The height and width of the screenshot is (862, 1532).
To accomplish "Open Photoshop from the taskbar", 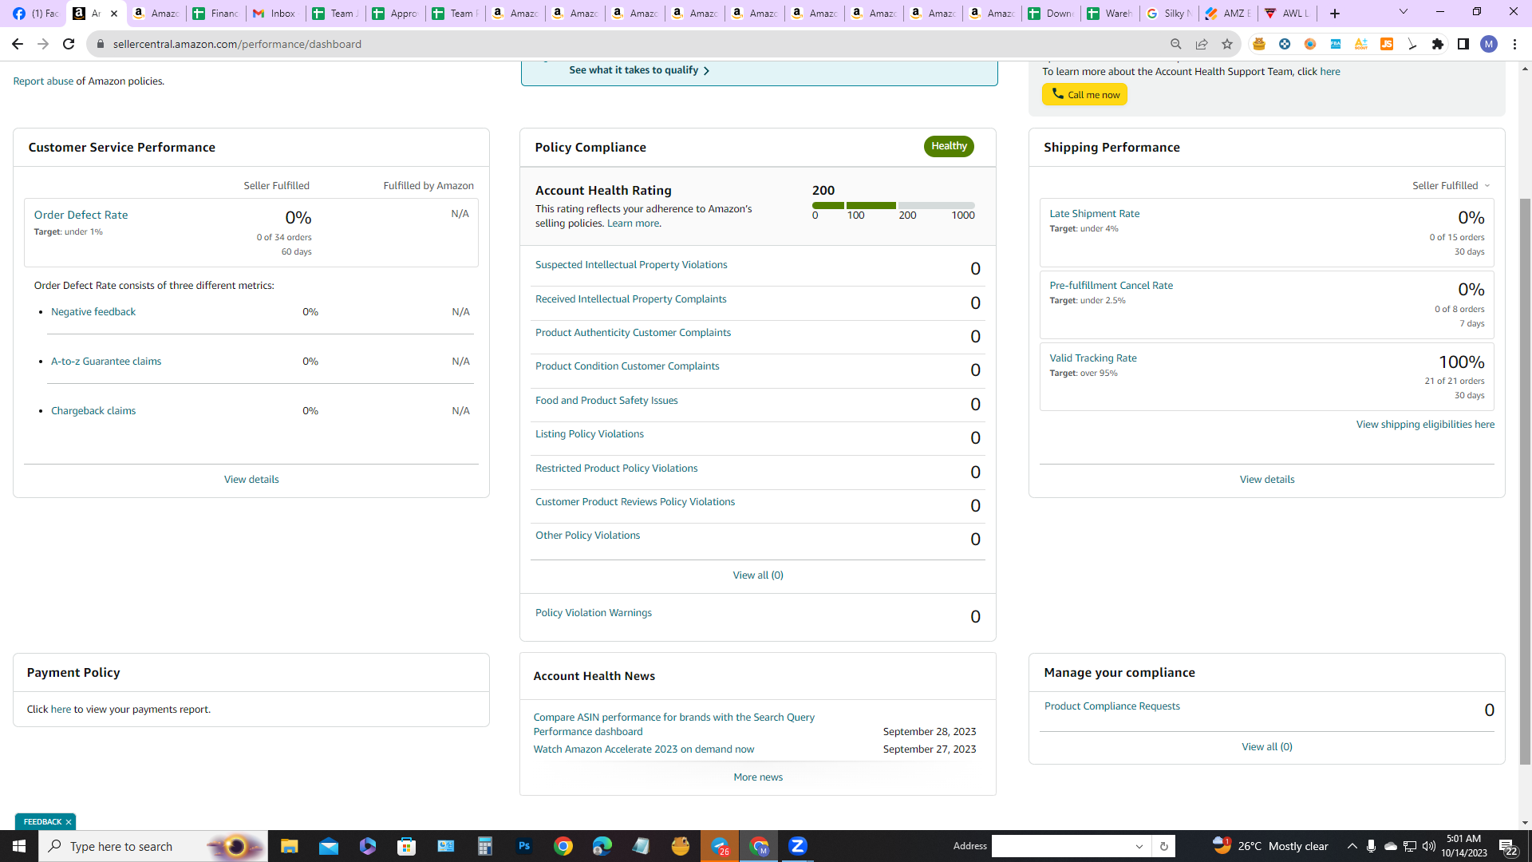I will coord(523,846).
